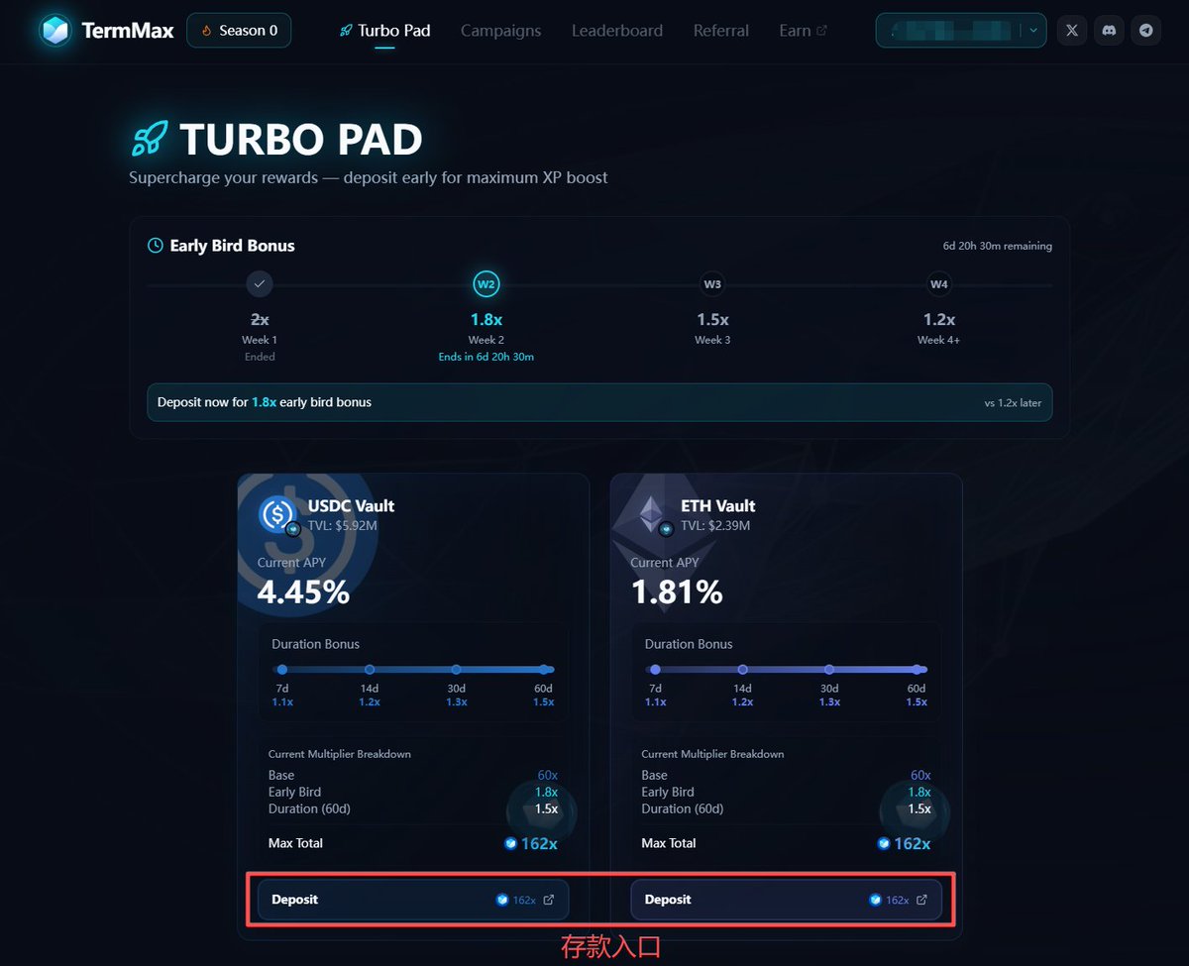Image resolution: width=1189 pixels, height=966 pixels.
Task: Click external link icon on USDC Deposit
Action: [549, 901]
